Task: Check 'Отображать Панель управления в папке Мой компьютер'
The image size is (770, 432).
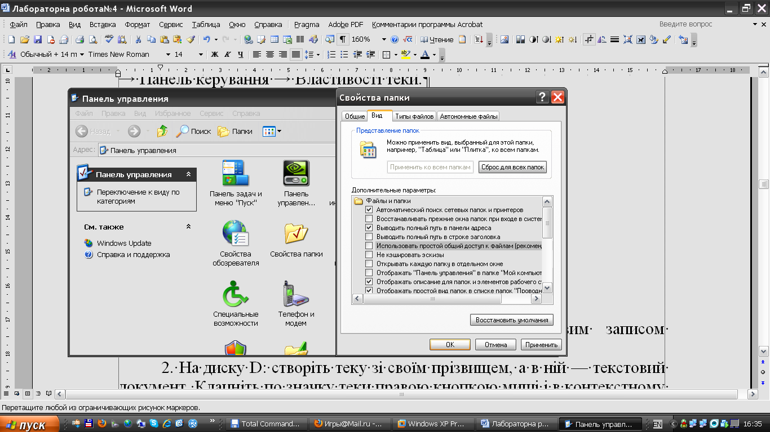Action: point(369,273)
